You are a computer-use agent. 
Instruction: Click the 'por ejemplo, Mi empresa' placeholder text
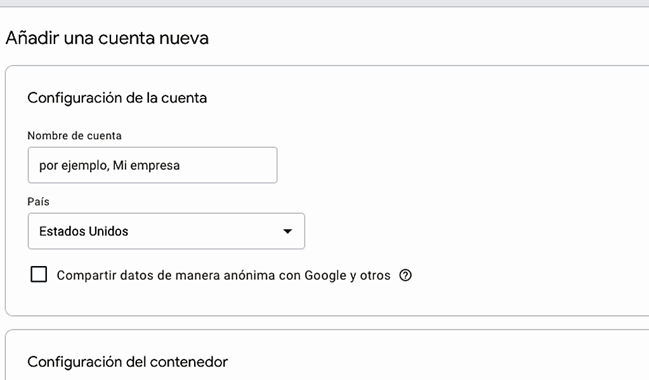point(109,166)
